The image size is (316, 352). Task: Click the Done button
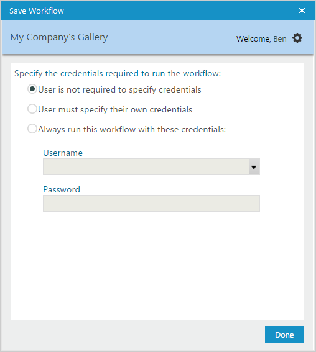(x=284, y=335)
